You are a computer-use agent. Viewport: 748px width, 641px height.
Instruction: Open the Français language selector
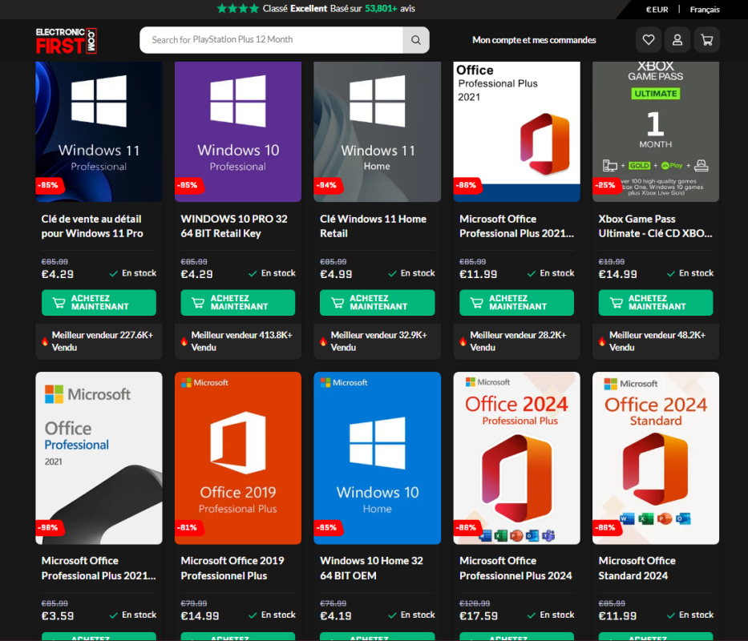[705, 10]
